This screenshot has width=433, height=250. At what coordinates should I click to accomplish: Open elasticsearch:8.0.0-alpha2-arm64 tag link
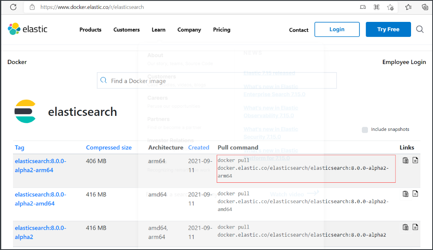[41, 165]
